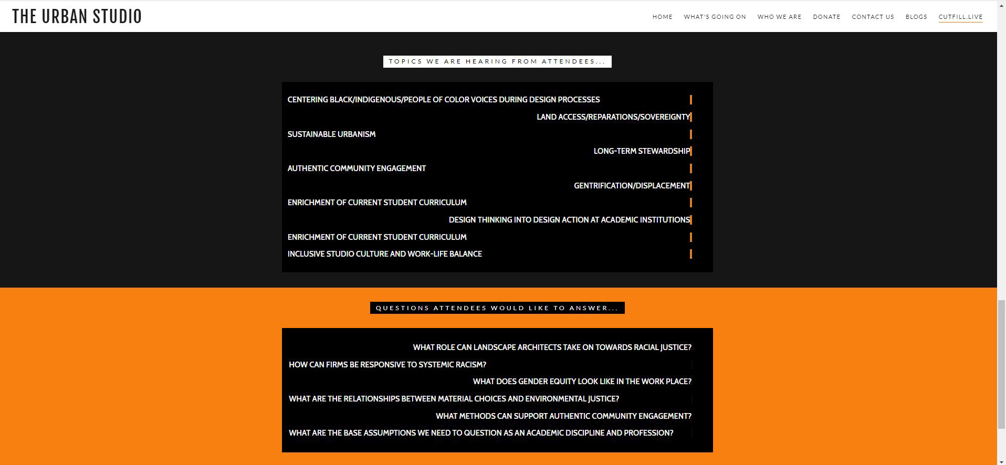Select Donate in the top navigation
Image resolution: width=1006 pixels, height=465 pixels.
tap(826, 17)
